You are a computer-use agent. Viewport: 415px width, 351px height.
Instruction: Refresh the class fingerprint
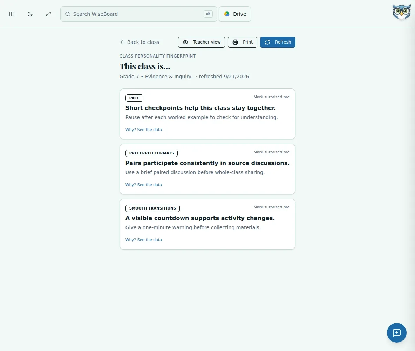pyautogui.click(x=278, y=42)
